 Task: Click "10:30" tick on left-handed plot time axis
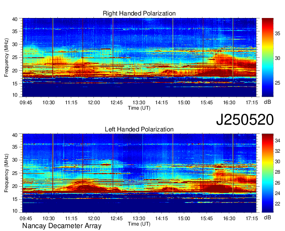tap(49, 218)
